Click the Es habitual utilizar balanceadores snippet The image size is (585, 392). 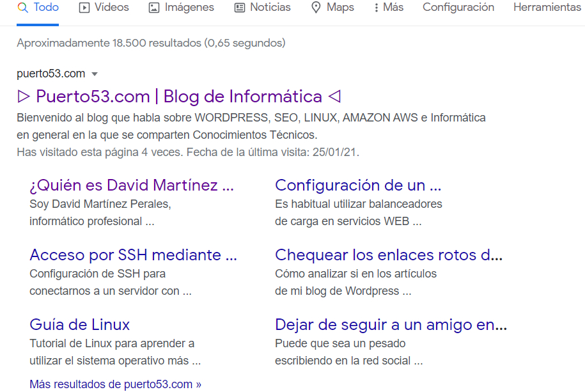(359, 213)
